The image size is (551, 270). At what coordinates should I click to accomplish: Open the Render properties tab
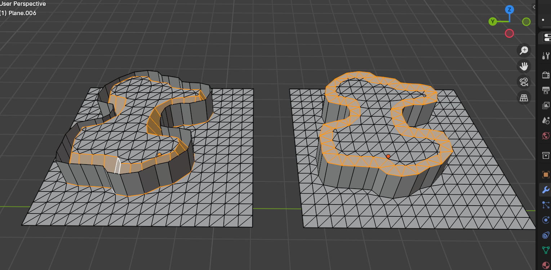(x=546, y=75)
